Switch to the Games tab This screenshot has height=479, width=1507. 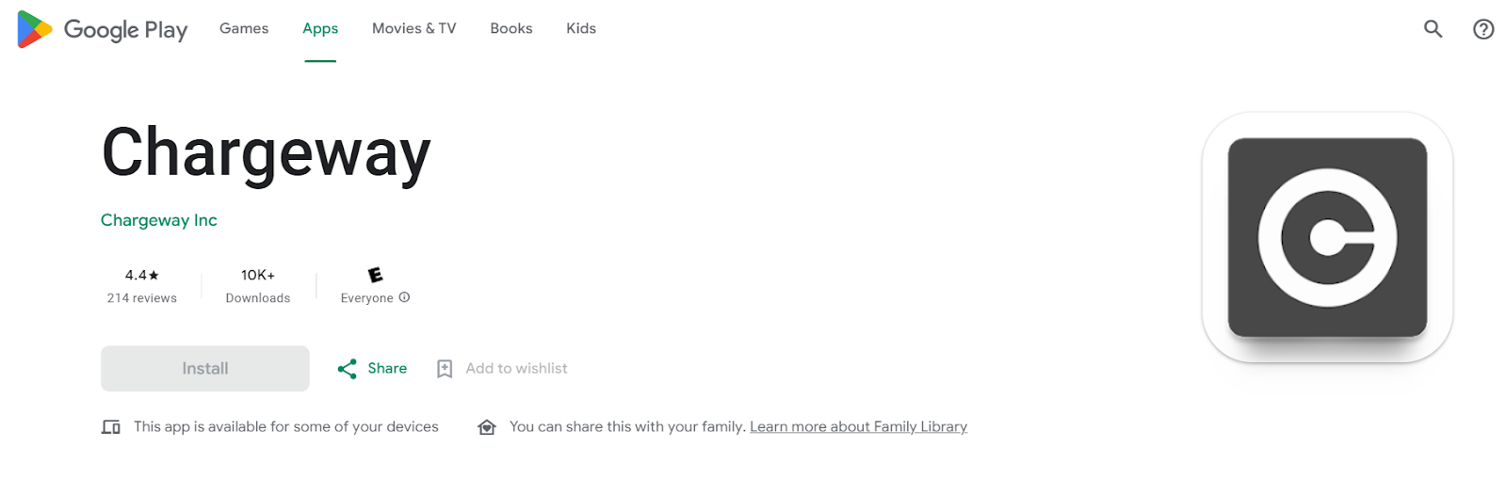pos(244,28)
